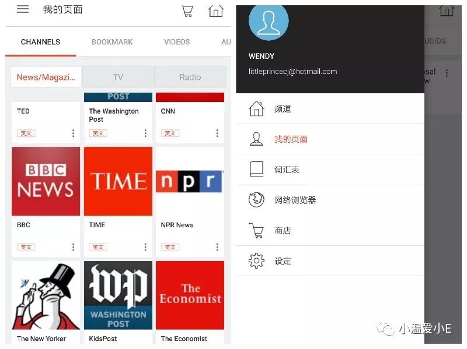
Task: Tap the home icon in left header
Action: (x=215, y=11)
